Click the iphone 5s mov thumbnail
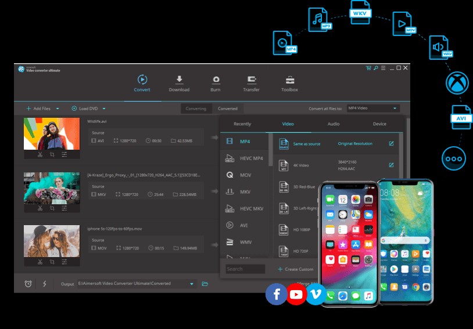This screenshot has width=473, height=329. [52, 241]
